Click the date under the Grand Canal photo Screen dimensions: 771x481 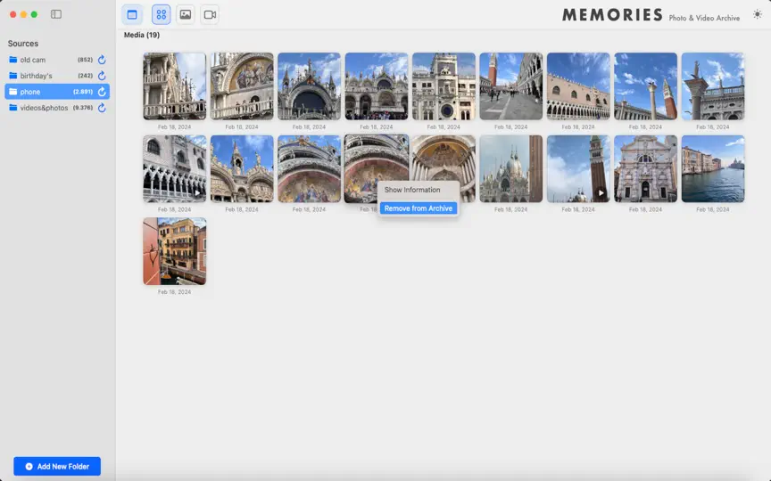713,209
